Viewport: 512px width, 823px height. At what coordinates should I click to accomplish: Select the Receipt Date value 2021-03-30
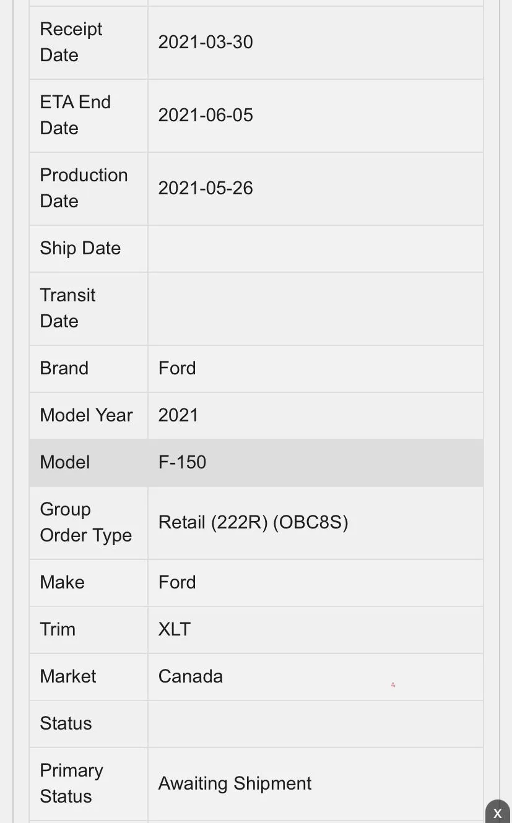click(x=206, y=42)
